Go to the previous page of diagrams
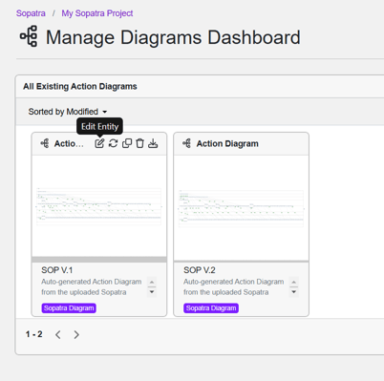 [58, 334]
